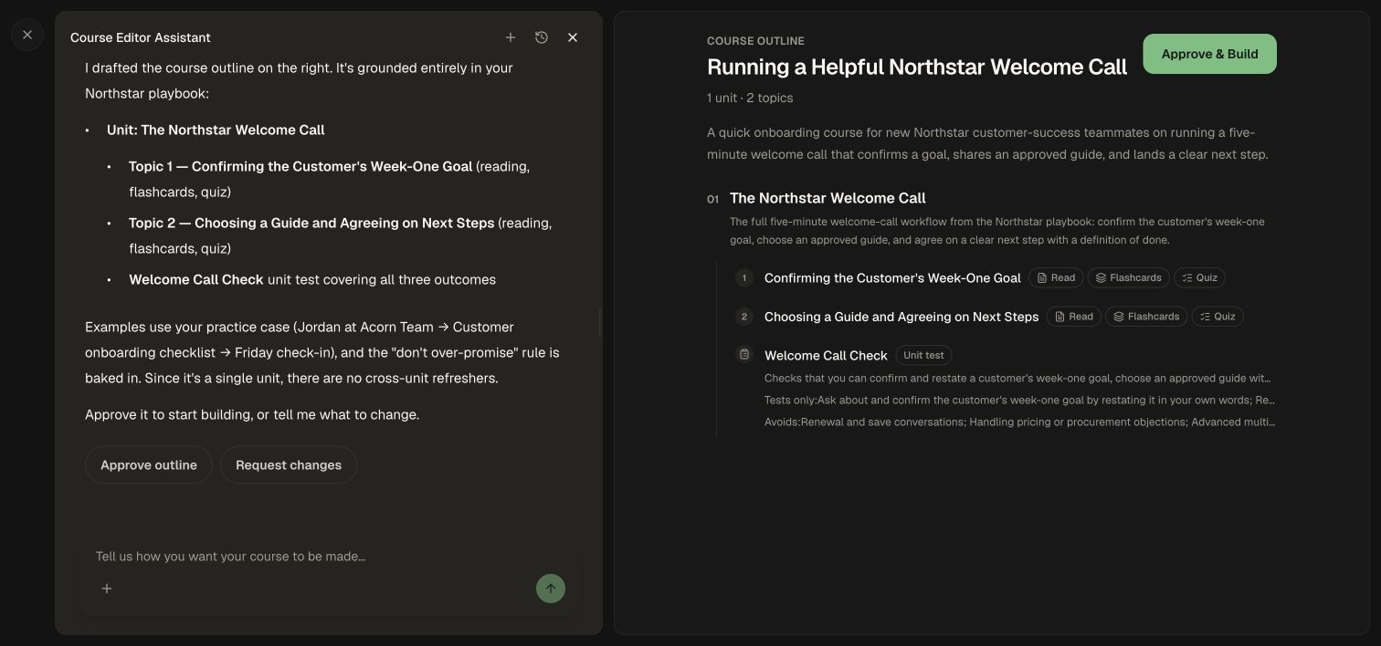
Task: Click the 'Approve it to start building' sentence
Action: [x=252, y=415]
